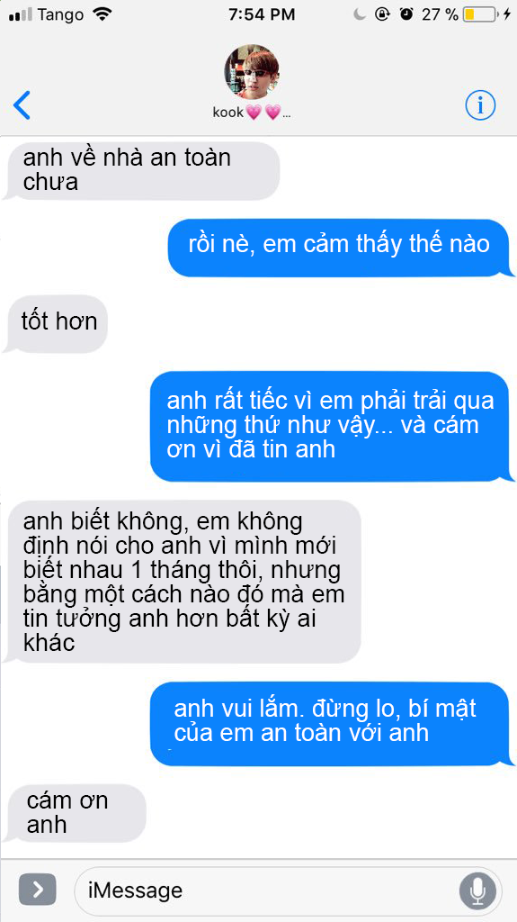Image resolution: width=517 pixels, height=922 pixels.
Task: Tap the rotation lock status icon
Action: (382, 14)
